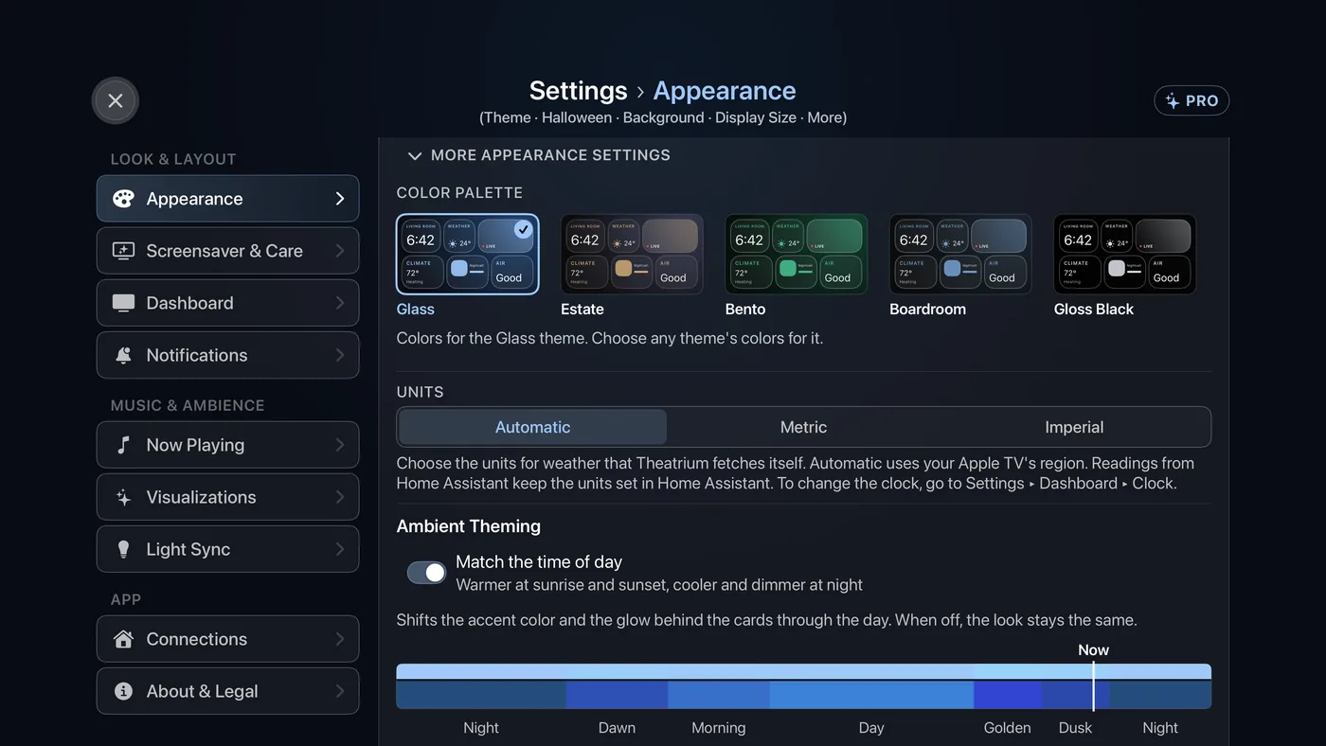Screen dimensions: 1326x746
Task: Click the Dashboard monitor icon
Action: click(123, 303)
